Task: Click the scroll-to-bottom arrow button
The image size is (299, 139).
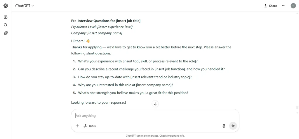Action: (x=155, y=104)
